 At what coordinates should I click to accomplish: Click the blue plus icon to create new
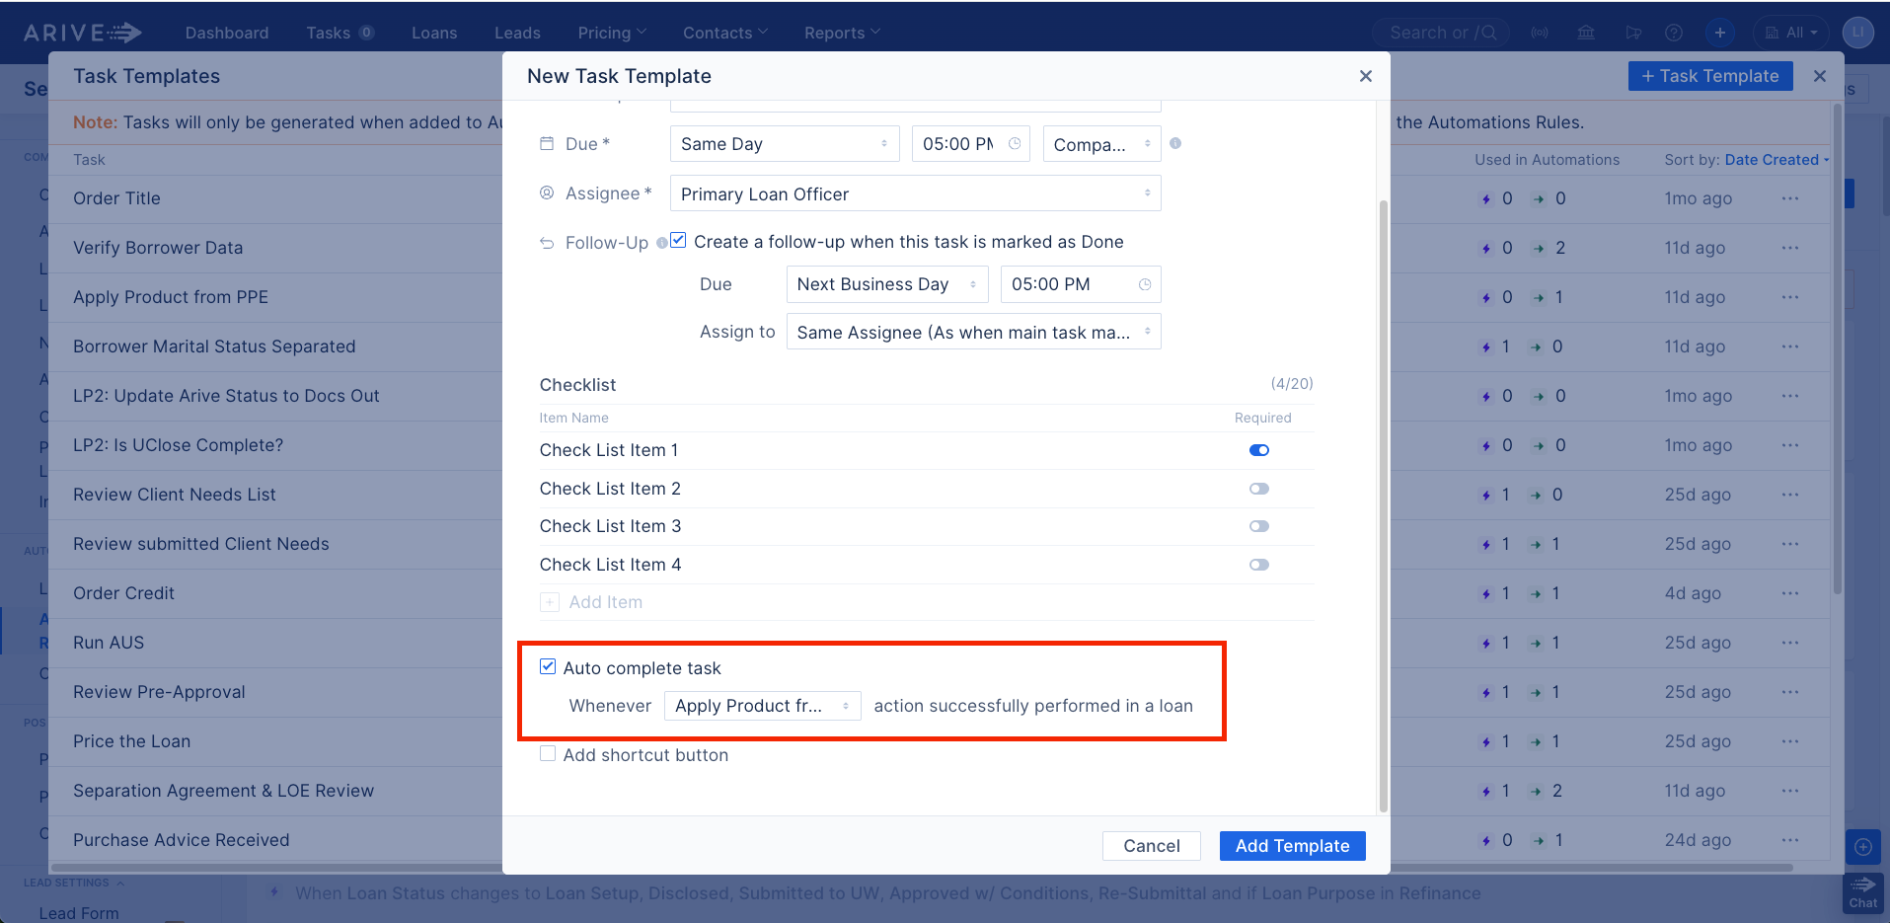(x=1720, y=32)
